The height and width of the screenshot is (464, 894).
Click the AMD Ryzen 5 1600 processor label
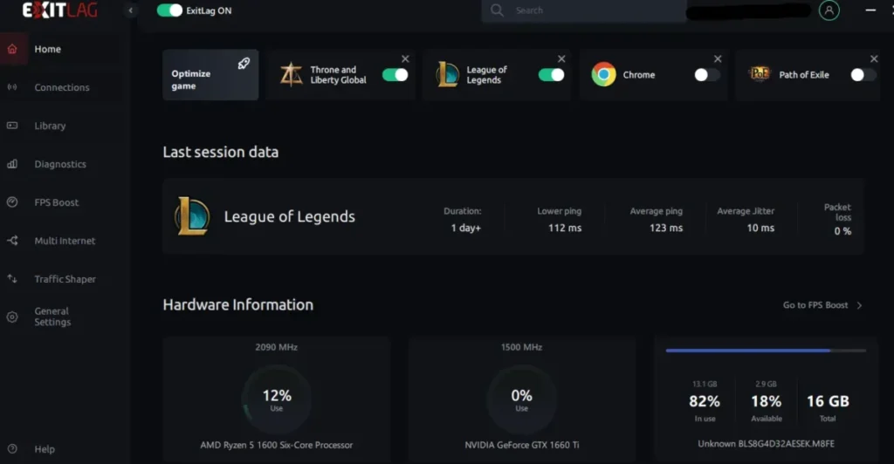coord(277,445)
